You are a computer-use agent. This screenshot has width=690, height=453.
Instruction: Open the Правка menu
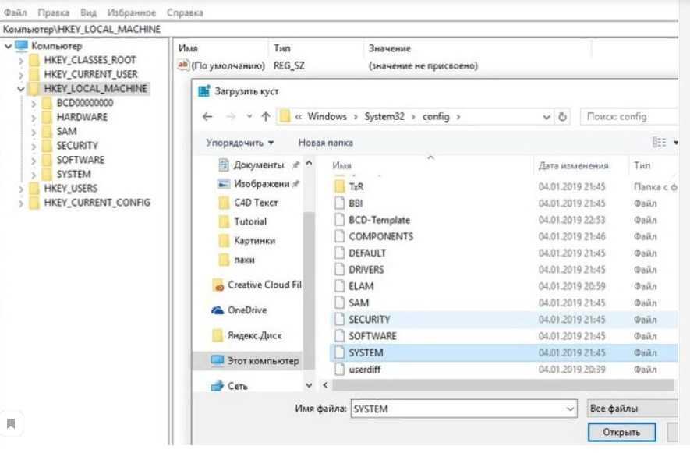coord(53,12)
